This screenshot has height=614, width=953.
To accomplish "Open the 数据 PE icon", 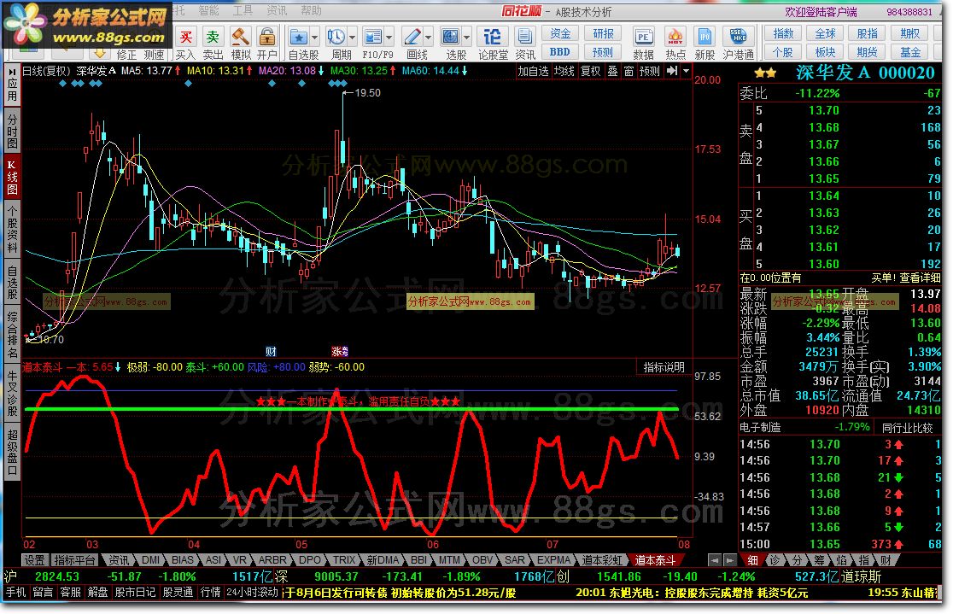I will [x=644, y=37].
